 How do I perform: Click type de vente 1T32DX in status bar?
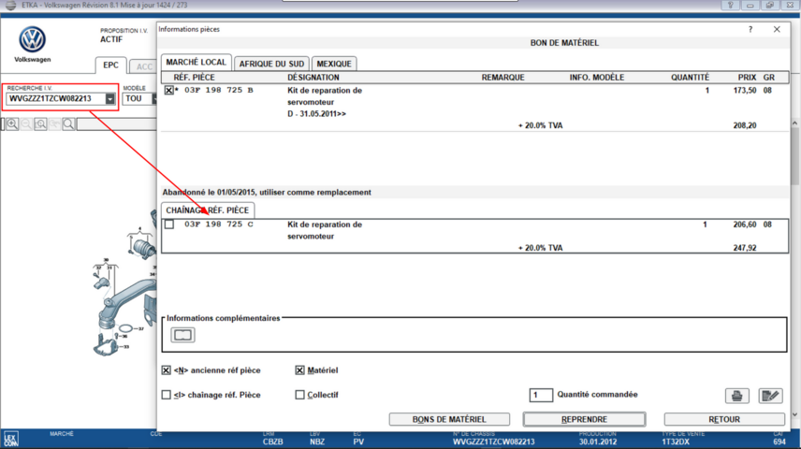[x=676, y=442]
